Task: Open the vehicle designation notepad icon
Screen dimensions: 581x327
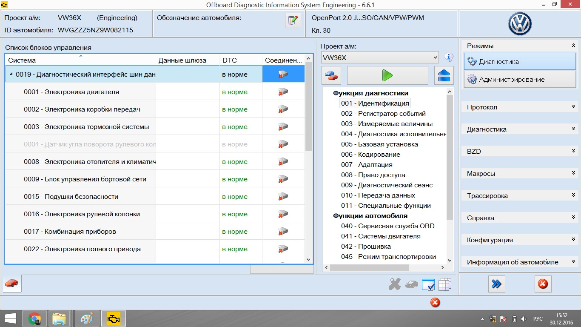Action: click(x=293, y=20)
